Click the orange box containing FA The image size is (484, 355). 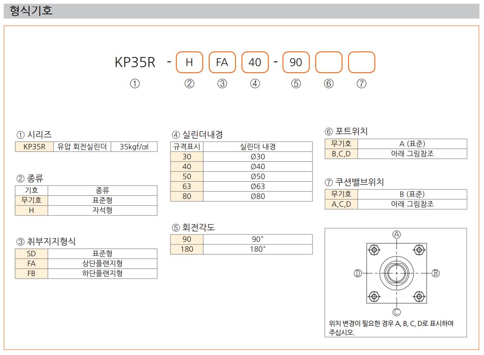click(x=222, y=62)
